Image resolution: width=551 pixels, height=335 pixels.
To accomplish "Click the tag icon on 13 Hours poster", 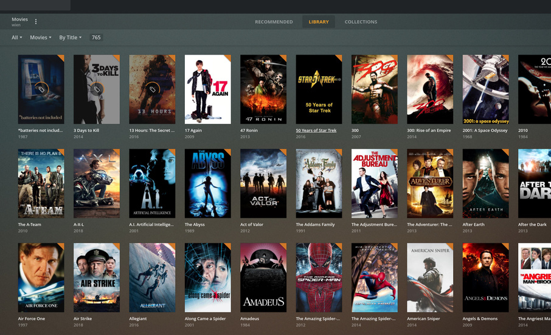I will 153,89.
